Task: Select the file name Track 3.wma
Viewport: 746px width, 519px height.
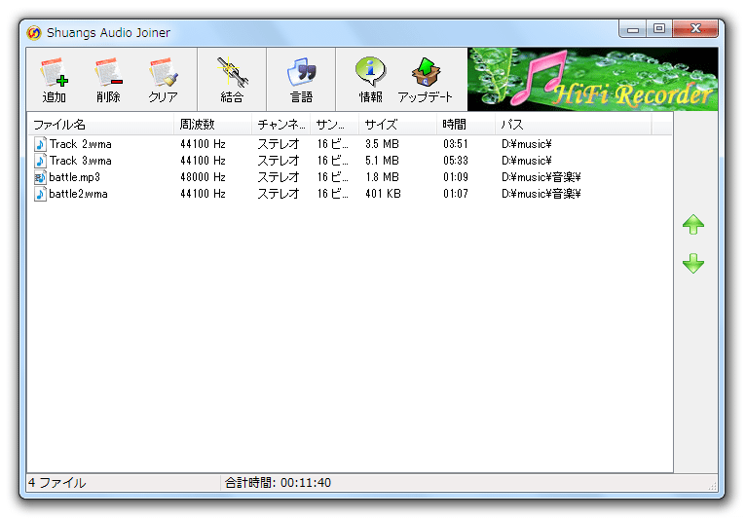Action: pos(81,161)
